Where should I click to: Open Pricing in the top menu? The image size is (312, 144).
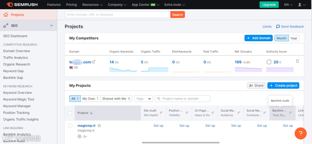point(71,5)
